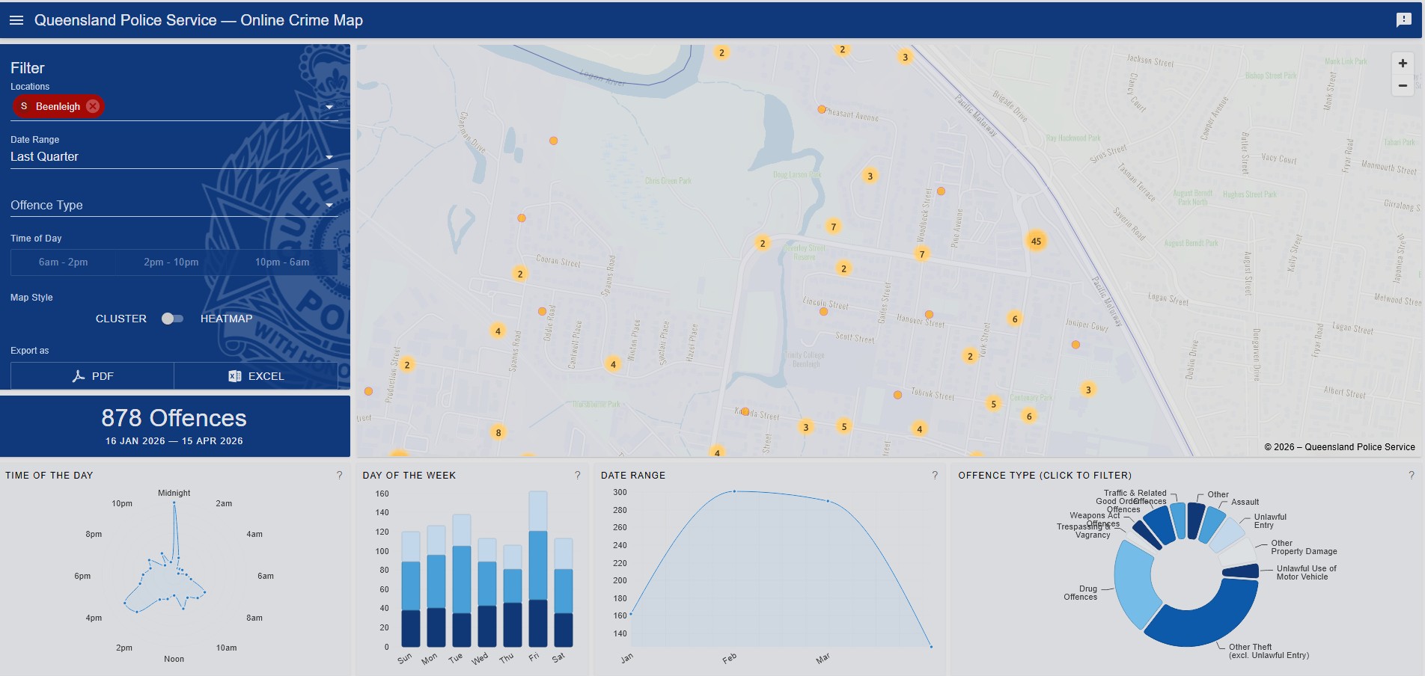The image size is (1425, 676).
Task: Click the Mar data point on line chart
Action: 828,501
